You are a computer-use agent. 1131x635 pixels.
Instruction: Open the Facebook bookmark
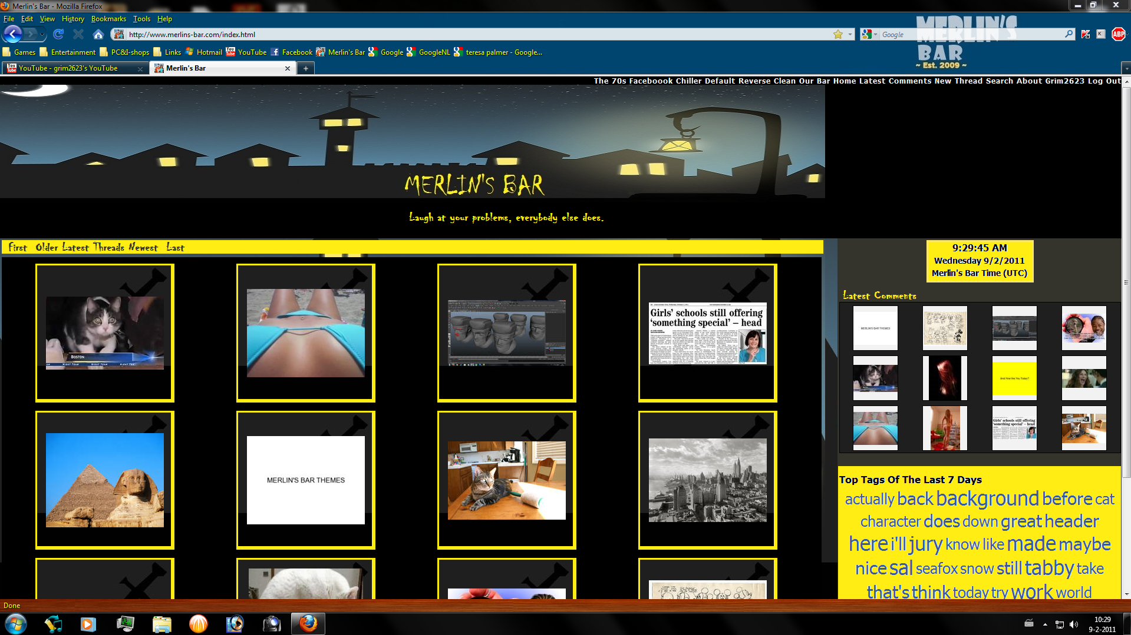292,52
